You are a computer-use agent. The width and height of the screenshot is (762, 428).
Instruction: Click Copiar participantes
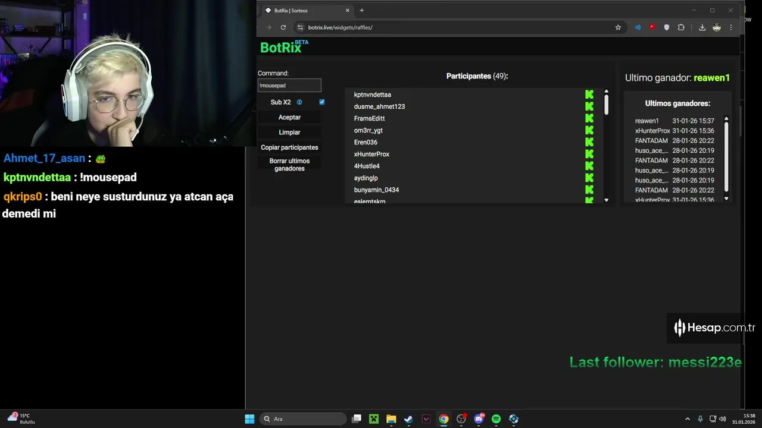(289, 147)
